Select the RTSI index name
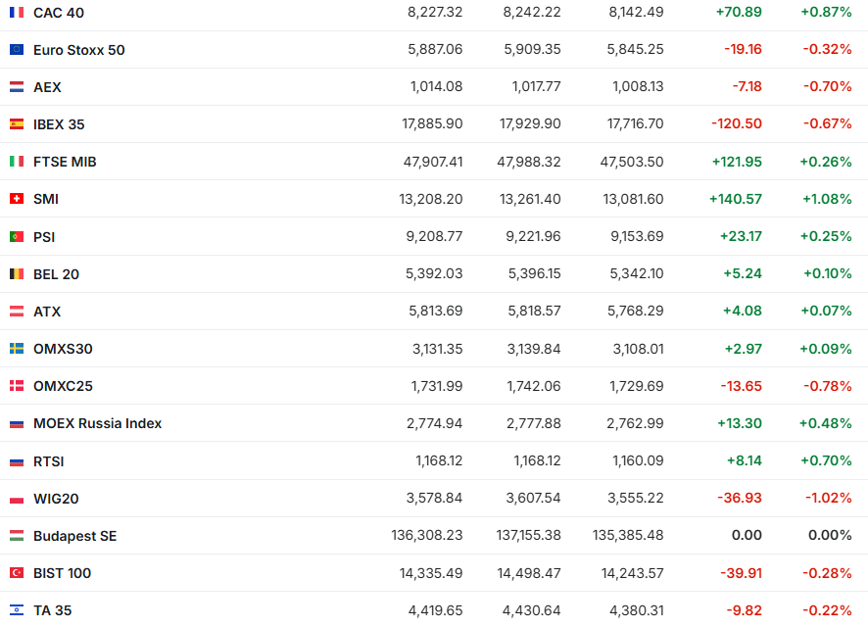The image size is (868, 628). (49, 461)
